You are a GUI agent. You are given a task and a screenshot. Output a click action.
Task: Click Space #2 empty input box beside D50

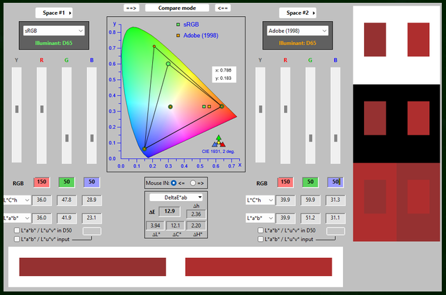pos(336,231)
